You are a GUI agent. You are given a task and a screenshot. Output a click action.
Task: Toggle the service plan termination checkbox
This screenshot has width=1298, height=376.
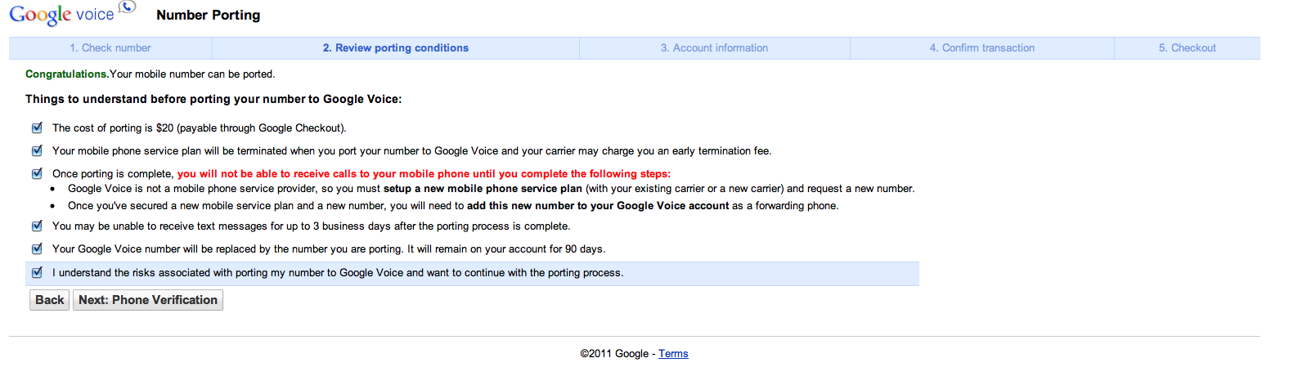click(37, 150)
